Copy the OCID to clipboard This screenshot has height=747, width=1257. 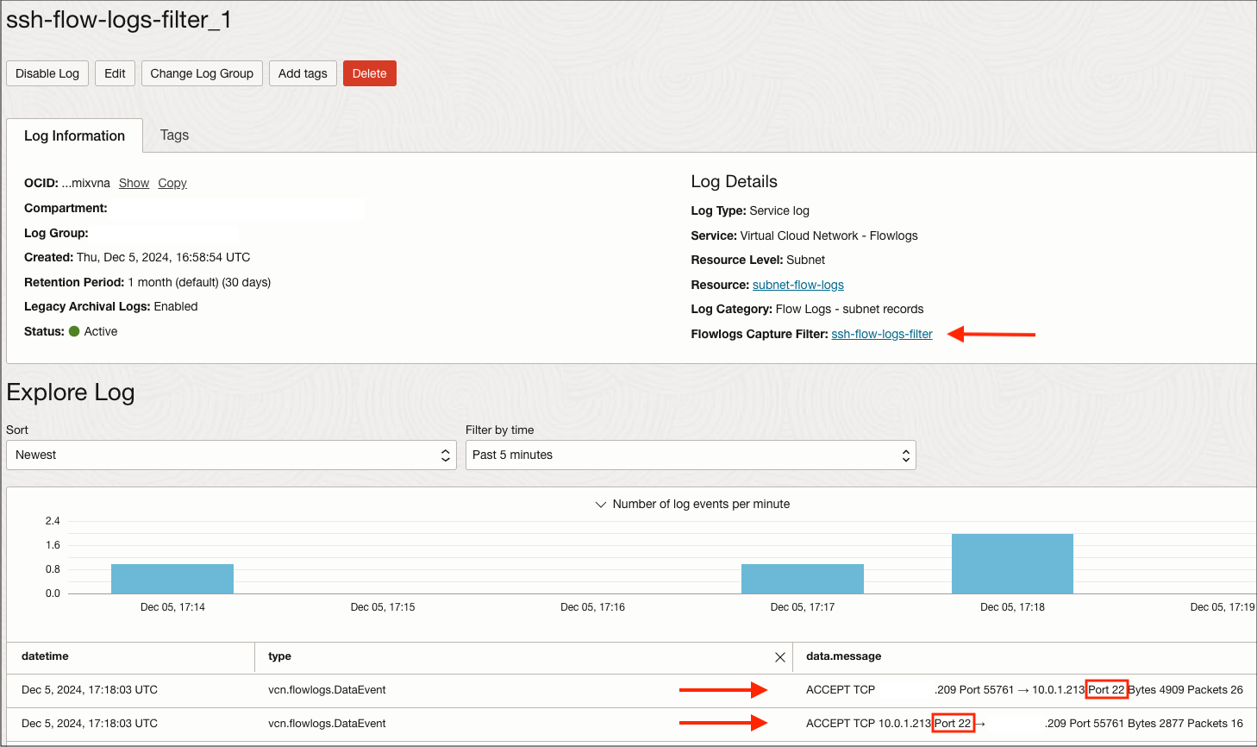[x=172, y=183]
